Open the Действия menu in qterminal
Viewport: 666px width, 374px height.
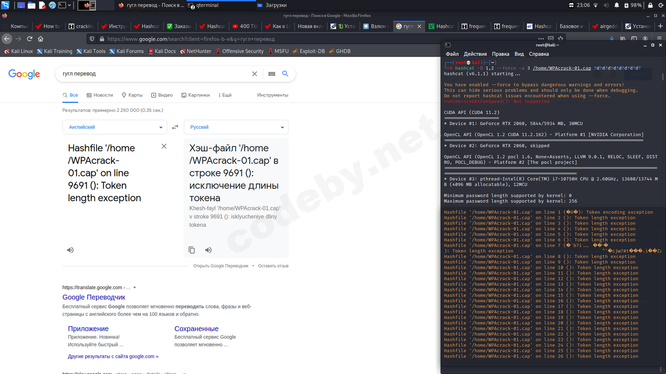point(475,54)
